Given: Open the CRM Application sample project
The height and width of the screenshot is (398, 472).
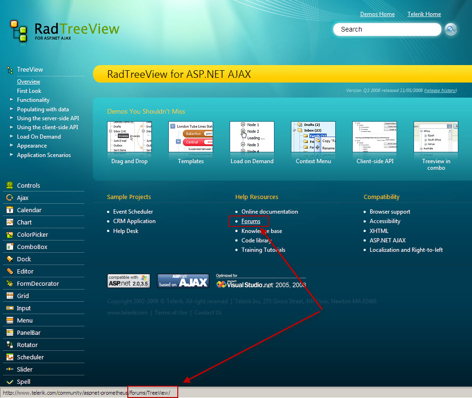Looking at the screenshot, I should tap(134, 221).
